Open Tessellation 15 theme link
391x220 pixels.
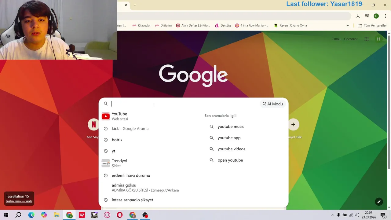point(17,196)
